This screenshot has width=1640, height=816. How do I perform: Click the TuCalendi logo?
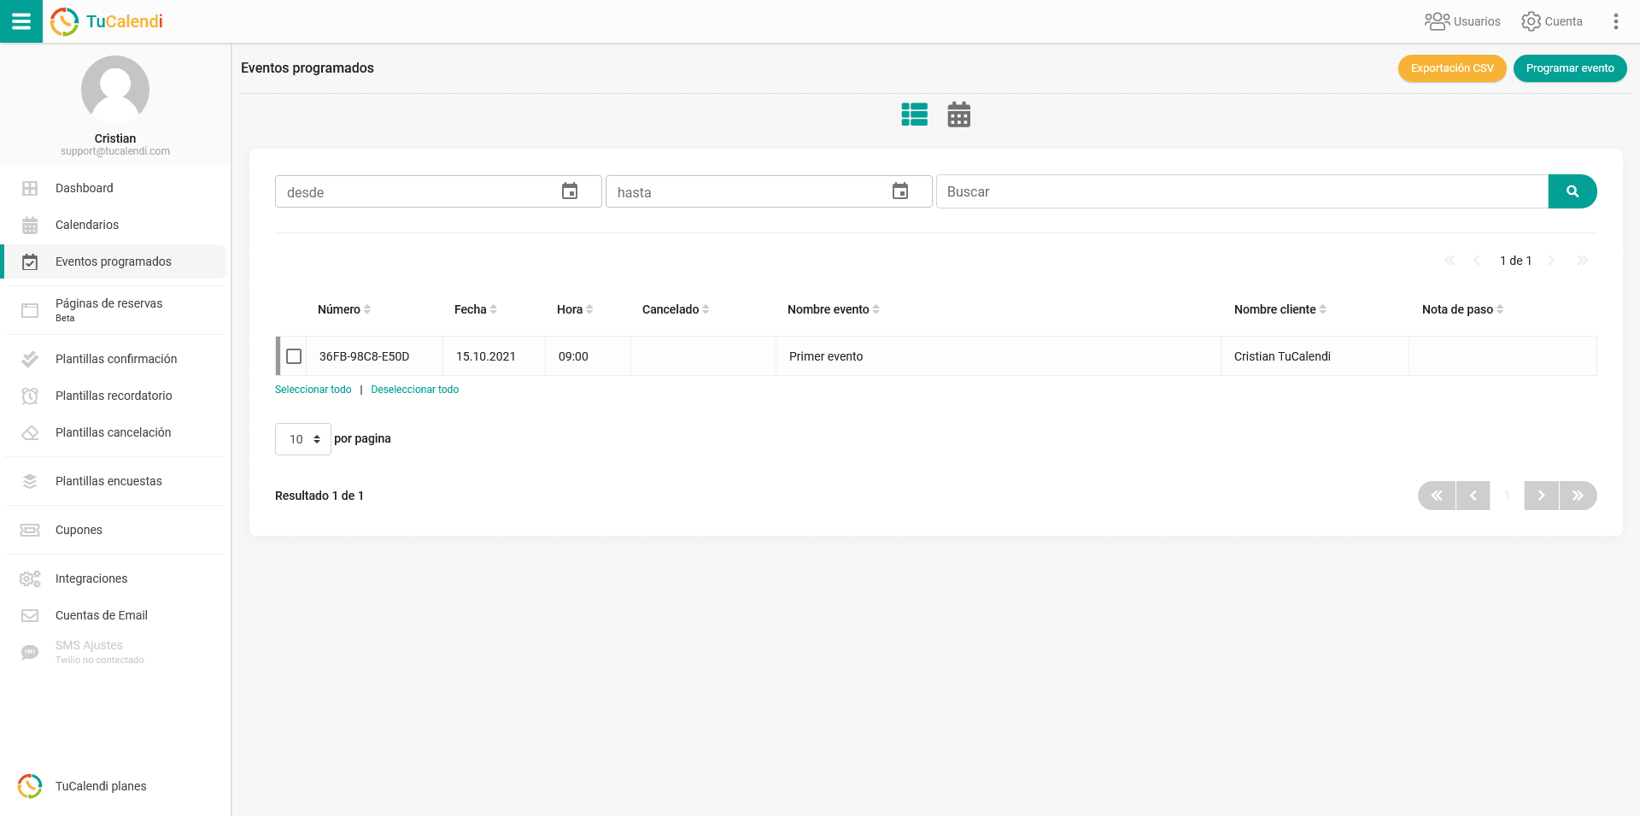(x=107, y=21)
